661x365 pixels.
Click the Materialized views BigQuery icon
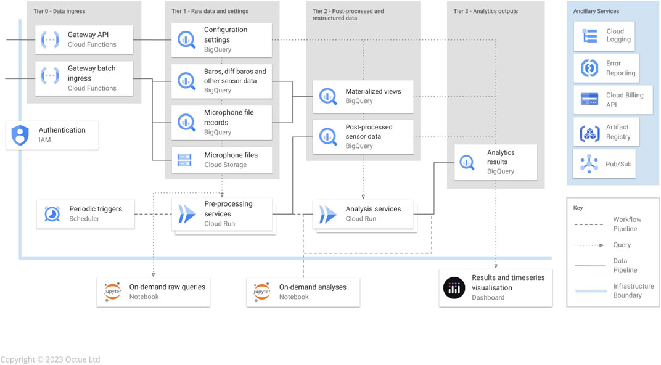(x=328, y=97)
